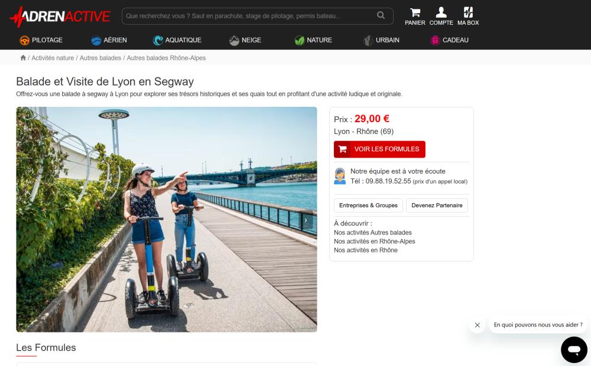The width and height of the screenshot is (591, 366).
Task: Show next photo with carousel arrow
Action: (306, 220)
